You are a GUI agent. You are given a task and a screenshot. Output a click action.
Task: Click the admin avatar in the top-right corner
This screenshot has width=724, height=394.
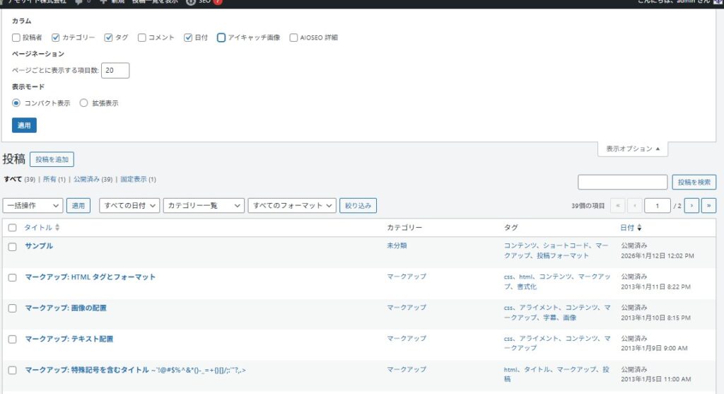point(719,2)
